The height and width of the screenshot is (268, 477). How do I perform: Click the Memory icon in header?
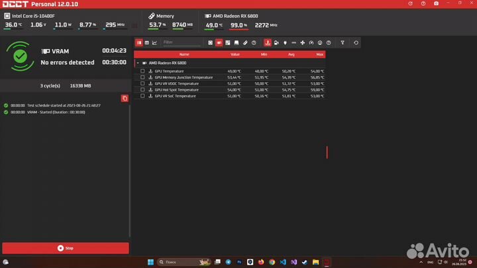pyautogui.click(x=151, y=16)
